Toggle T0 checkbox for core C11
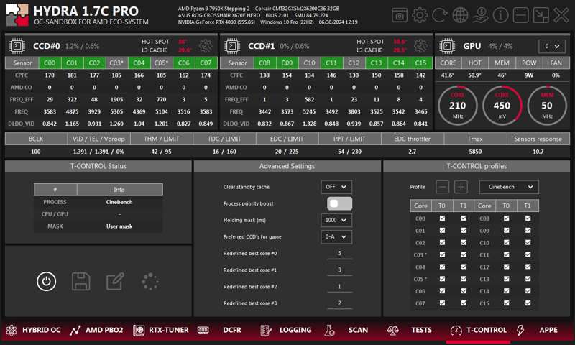 [x=507, y=255]
